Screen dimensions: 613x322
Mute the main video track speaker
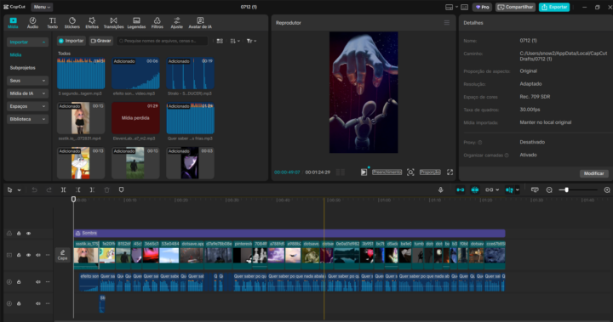pos(38,255)
